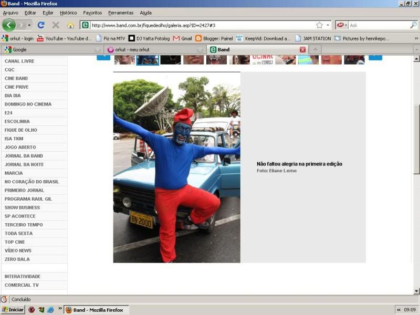Open the Ajuda menu
420x315 pixels.
point(146,13)
